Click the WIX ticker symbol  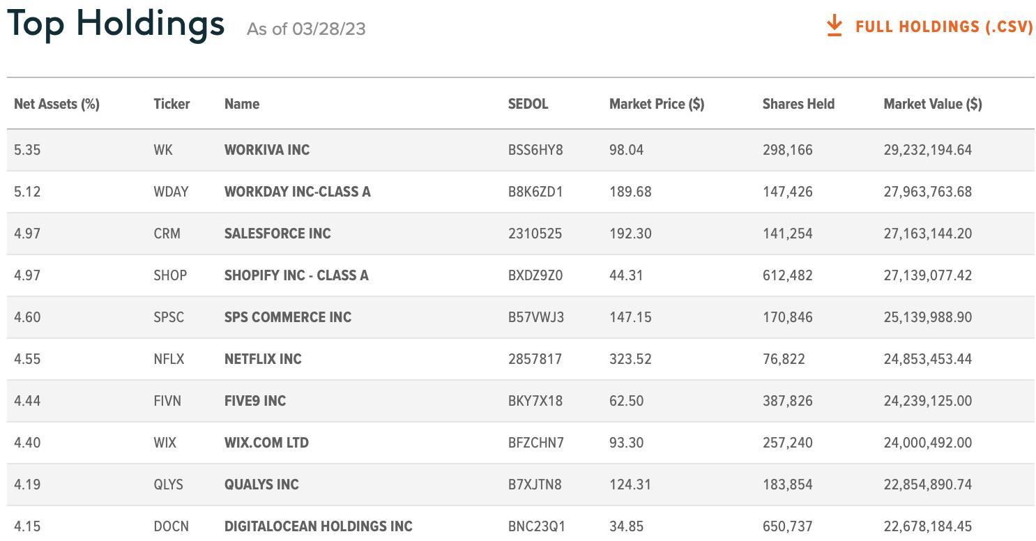(x=165, y=443)
